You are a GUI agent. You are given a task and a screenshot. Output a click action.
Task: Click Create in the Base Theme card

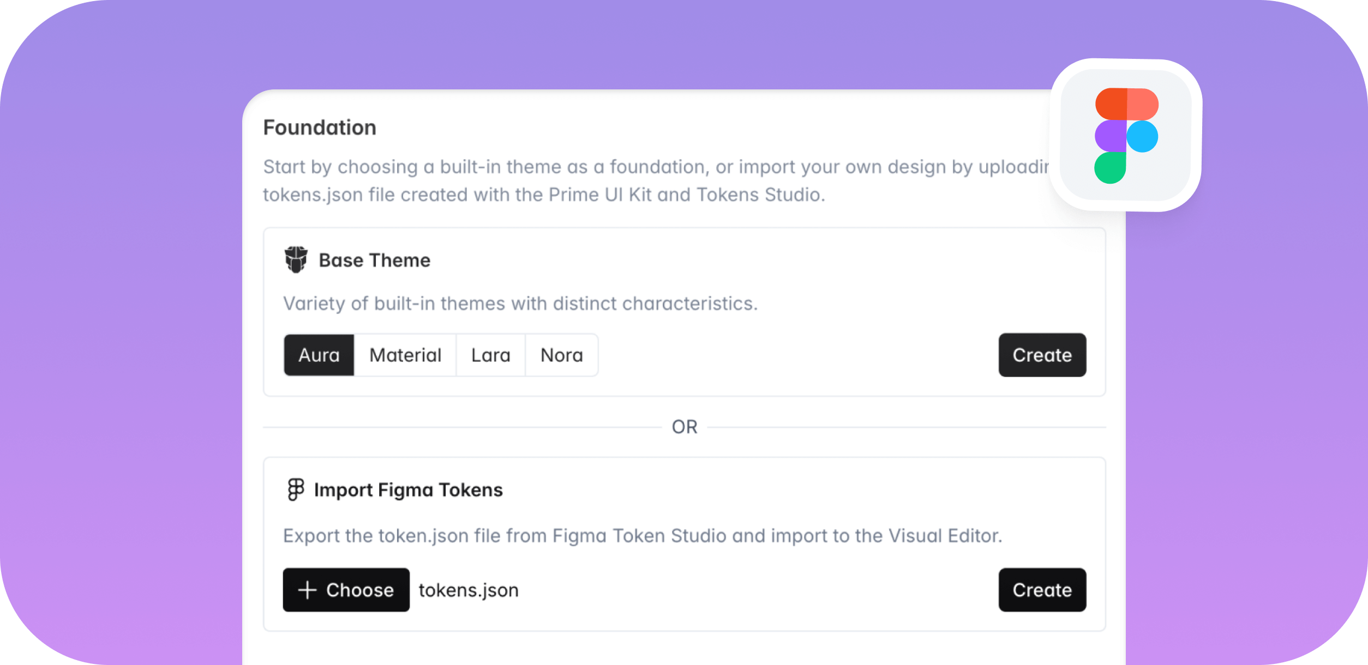click(x=1042, y=355)
